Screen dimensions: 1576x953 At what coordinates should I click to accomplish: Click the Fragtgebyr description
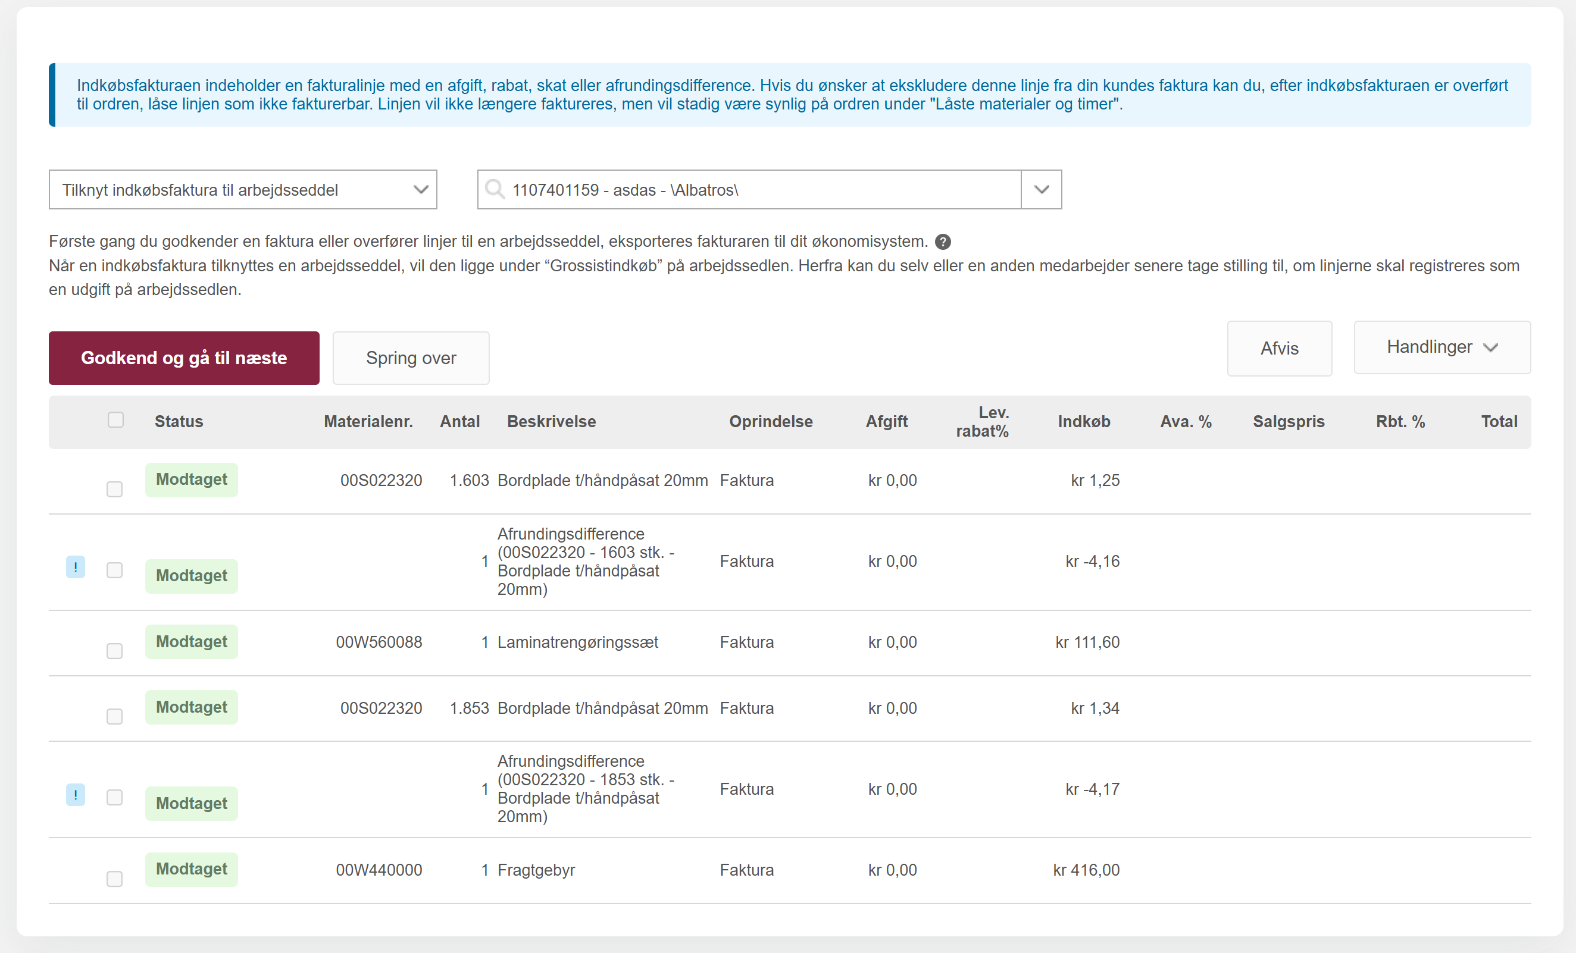tap(536, 870)
